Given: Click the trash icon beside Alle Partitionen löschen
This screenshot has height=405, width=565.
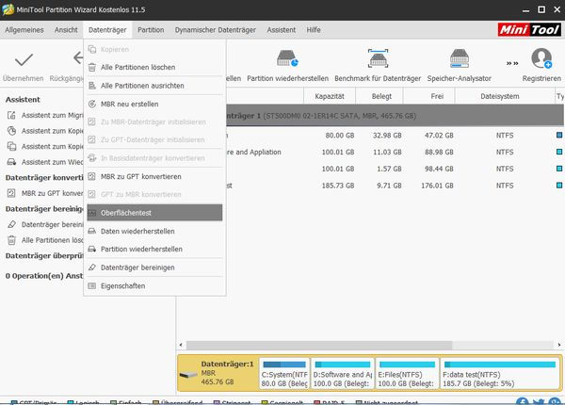Looking at the screenshot, I should [x=91, y=68].
